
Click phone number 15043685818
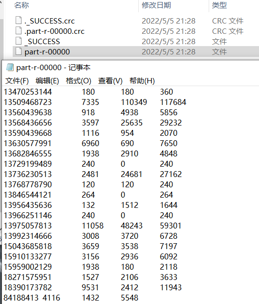[28, 246]
